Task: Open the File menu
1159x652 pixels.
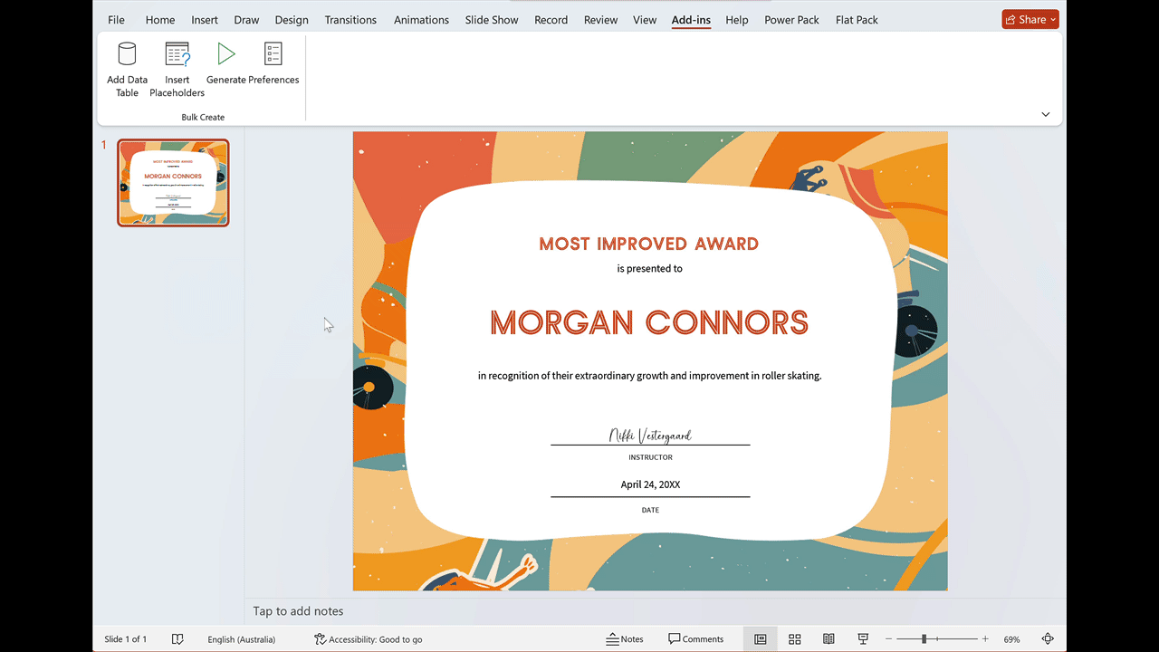Action: coord(116,20)
